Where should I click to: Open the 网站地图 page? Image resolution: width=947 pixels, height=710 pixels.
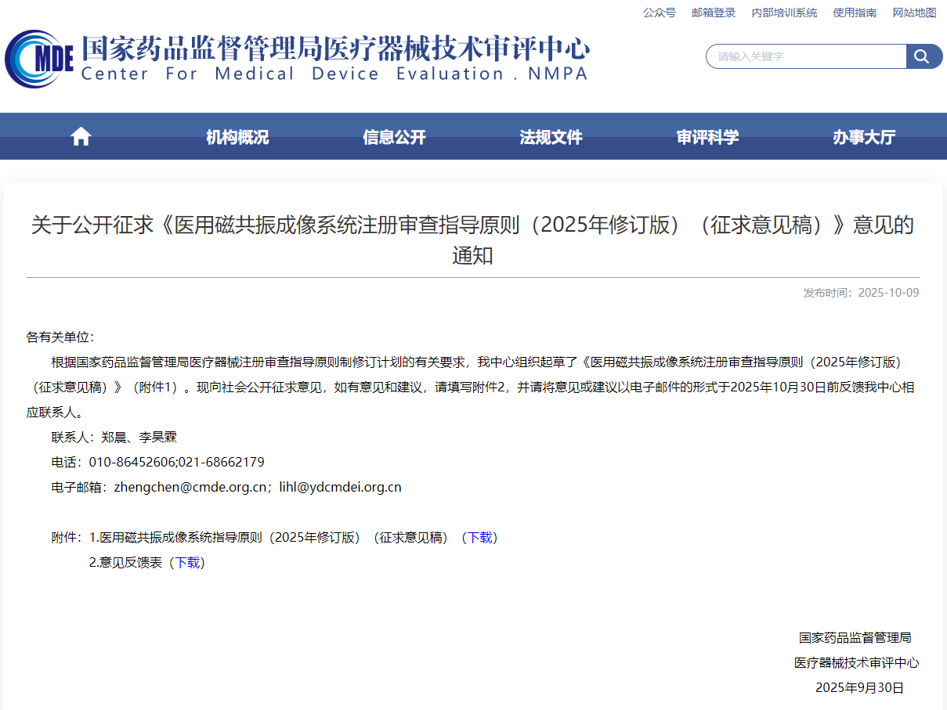coord(914,13)
